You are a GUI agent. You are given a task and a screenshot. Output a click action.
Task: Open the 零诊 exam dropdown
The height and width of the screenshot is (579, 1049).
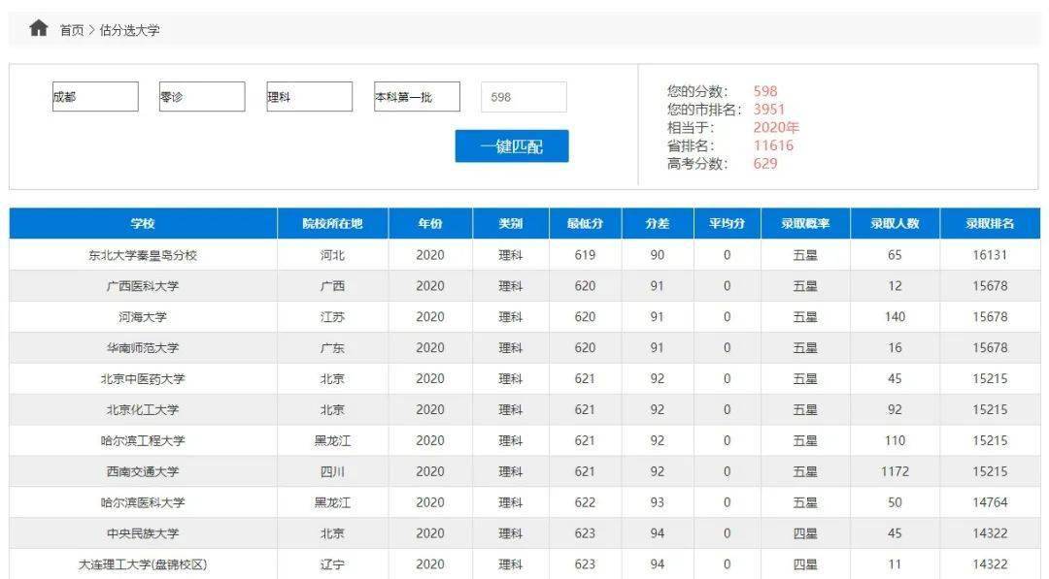point(202,97)
